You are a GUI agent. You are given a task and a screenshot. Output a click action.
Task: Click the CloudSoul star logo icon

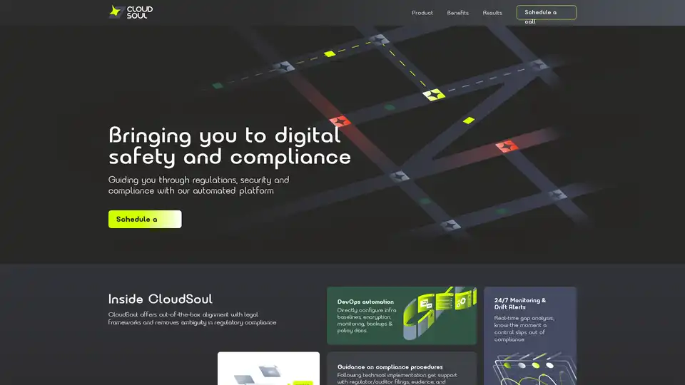116,11
